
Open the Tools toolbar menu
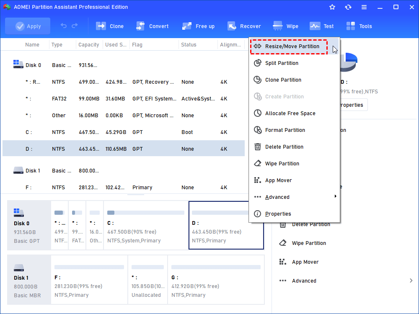[x=359, y=26]
